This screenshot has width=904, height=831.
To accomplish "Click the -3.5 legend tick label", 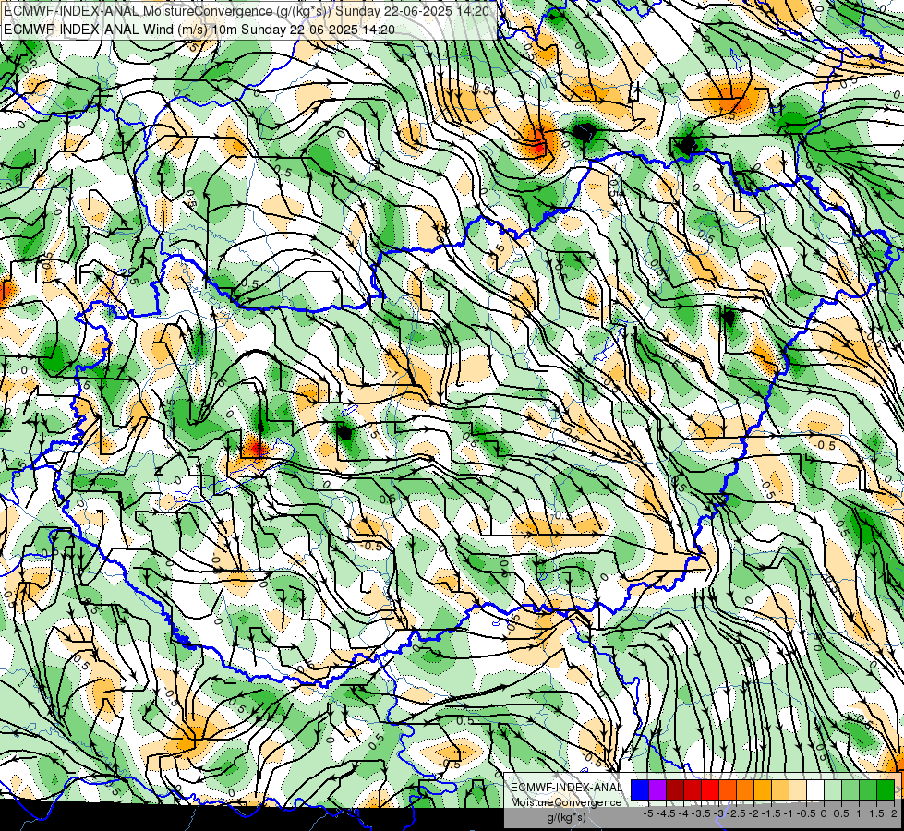I will tap(702, 813).
